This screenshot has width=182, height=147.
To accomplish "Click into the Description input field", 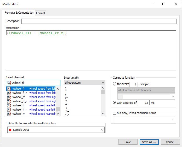I will point(99,21).
